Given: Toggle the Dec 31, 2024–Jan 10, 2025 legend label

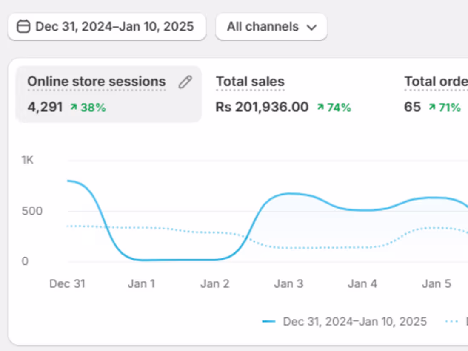Looking at the screenshot, I should click(x=355, y=322).
